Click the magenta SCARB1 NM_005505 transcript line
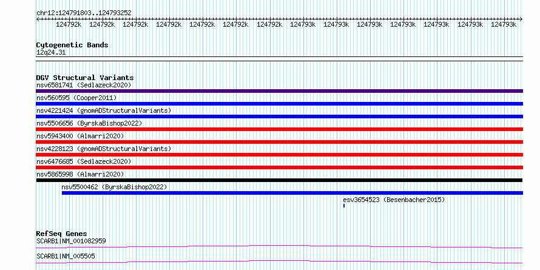Image resolution: width=540 pixels, height=270 pixels. click(x=279, y=262)
